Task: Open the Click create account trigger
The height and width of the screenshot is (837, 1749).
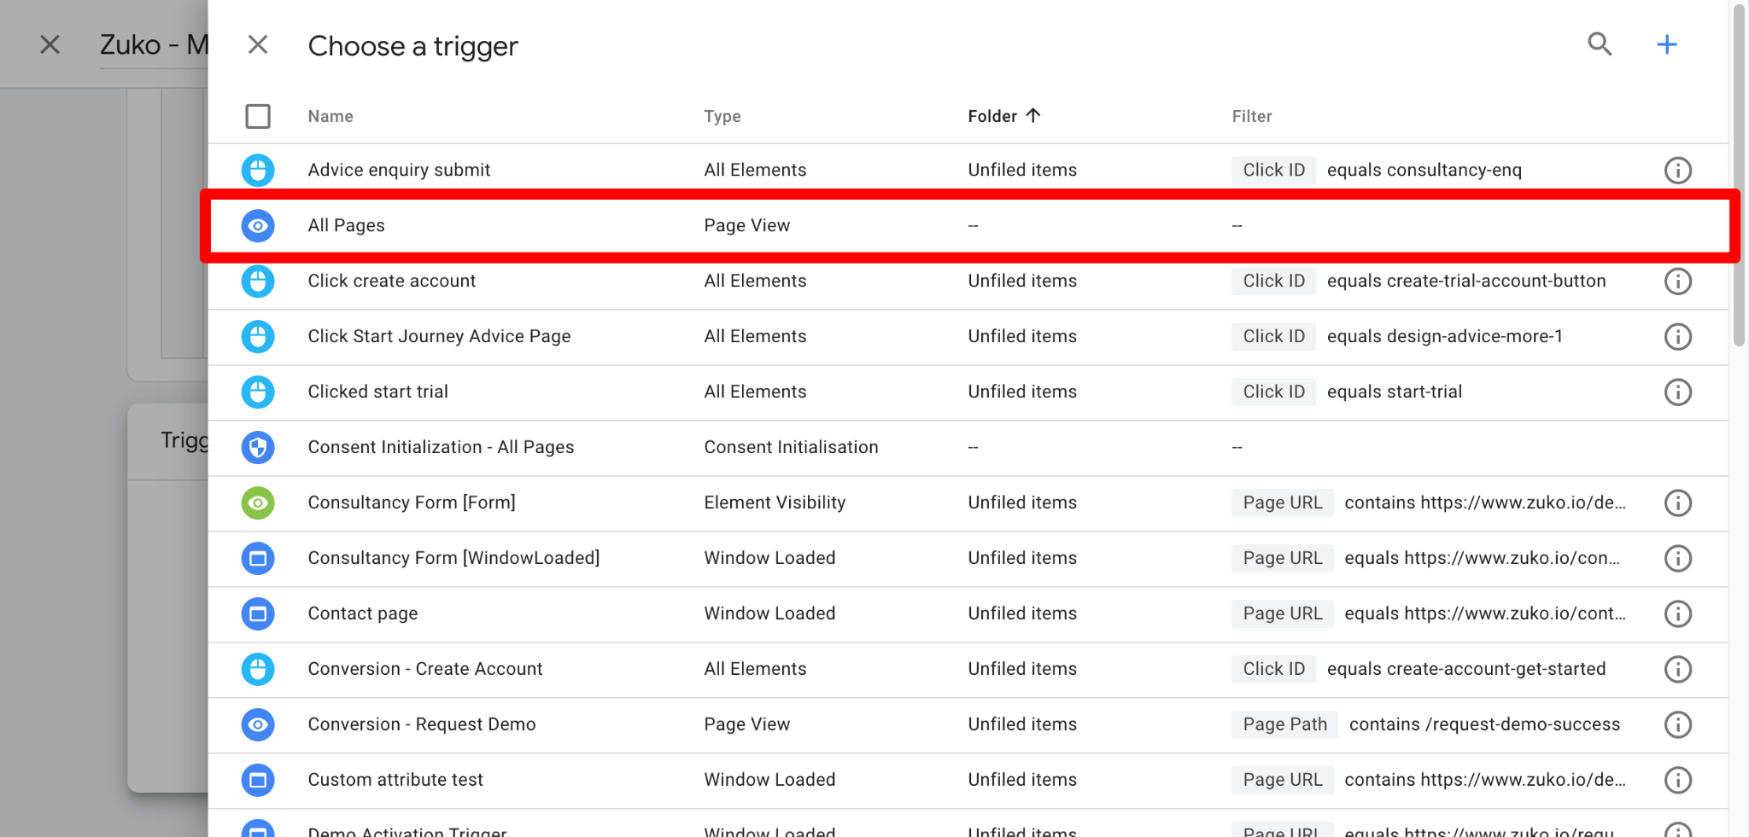Action: [391, 281]
